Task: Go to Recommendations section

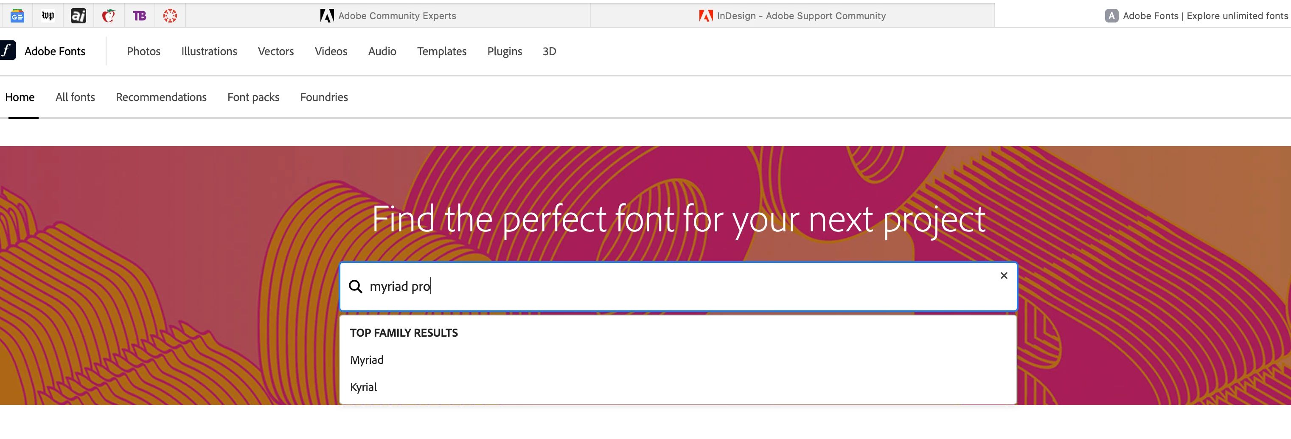Action: coord(161,97)
